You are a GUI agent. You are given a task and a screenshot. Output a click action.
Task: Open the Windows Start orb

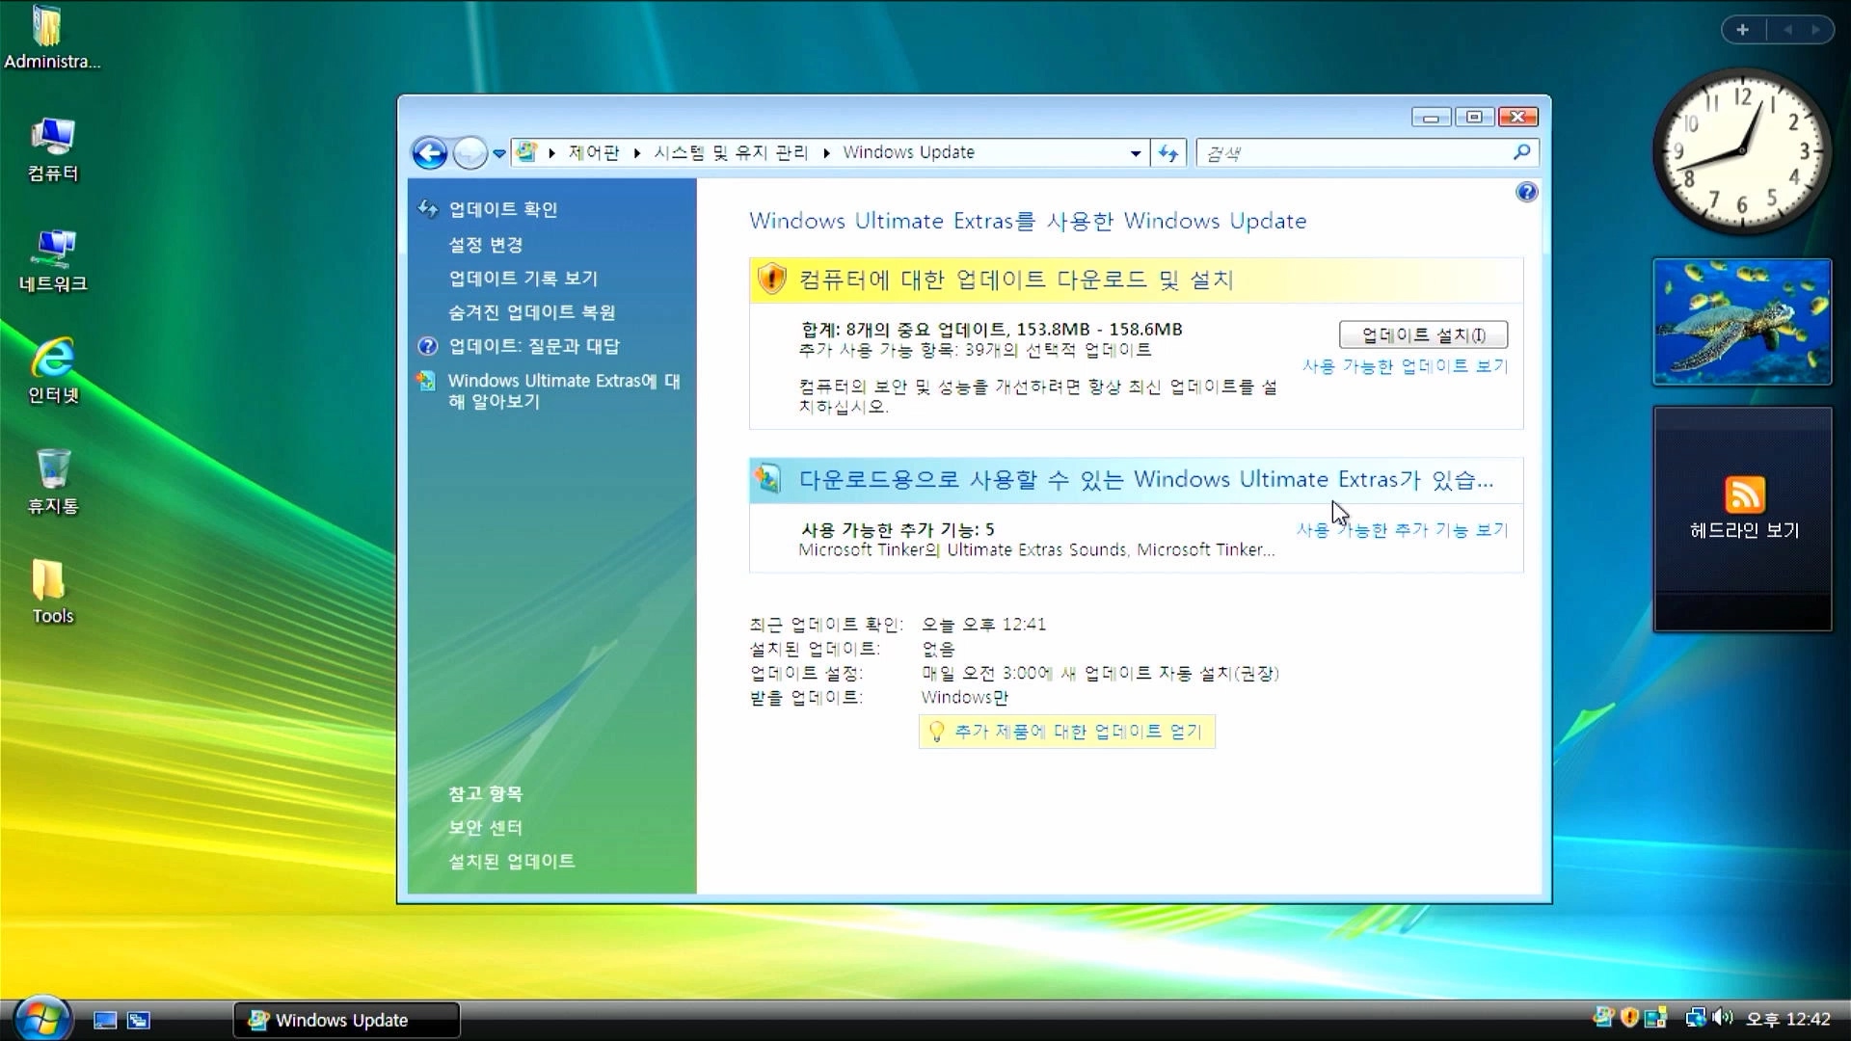40,1018
